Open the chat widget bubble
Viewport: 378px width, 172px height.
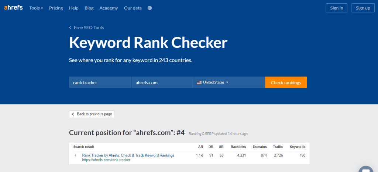pyautogui.click(x=366, y=169)
